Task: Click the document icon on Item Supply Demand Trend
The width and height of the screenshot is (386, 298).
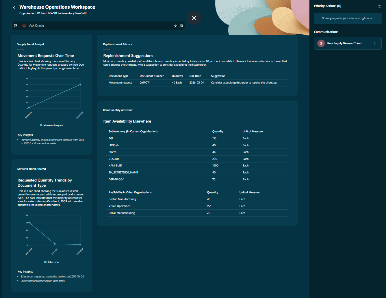Action: point(321,43)
